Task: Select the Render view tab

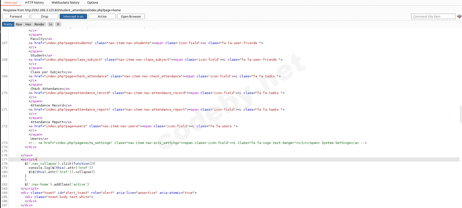Action: pyautogui.click(x=40, y=24)
